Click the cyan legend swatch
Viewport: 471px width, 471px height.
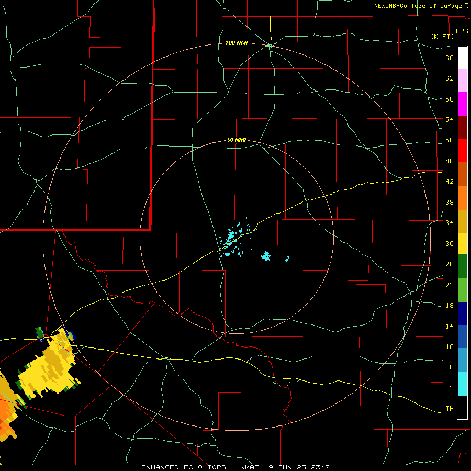462,384
